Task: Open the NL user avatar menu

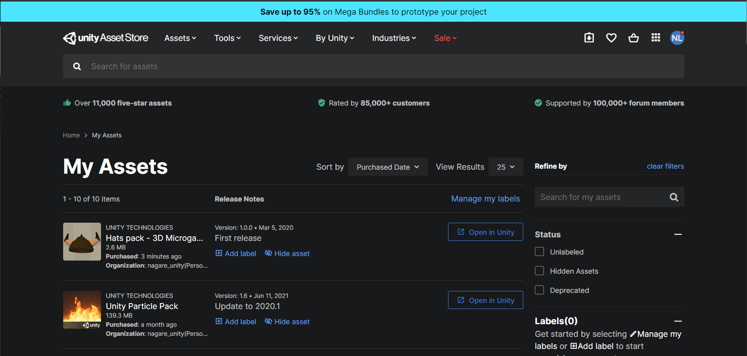Action: tap(677, 38)
